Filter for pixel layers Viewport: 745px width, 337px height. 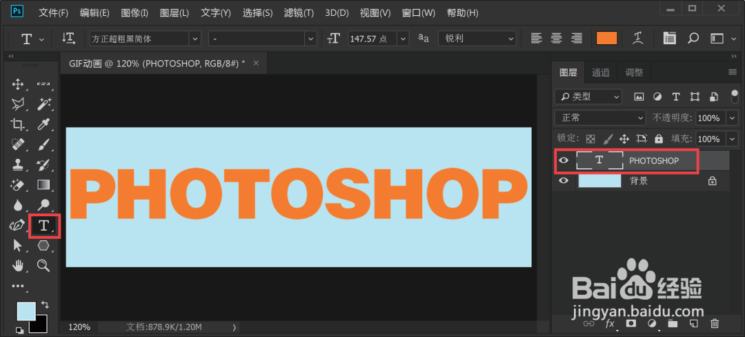(x=639, y=97)
